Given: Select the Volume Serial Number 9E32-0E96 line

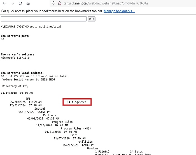Looking at the screenshot, I should pos(29,79).
